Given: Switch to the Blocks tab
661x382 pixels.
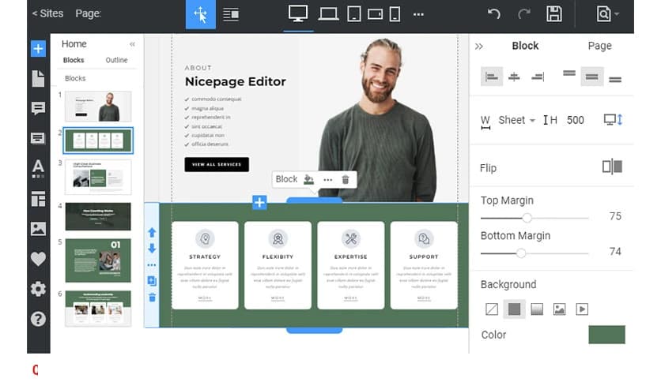Looking at the screenshot, I should click(x=74, y=60).
